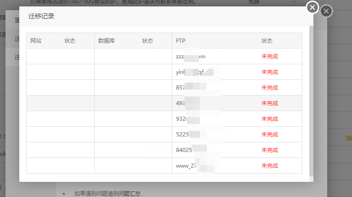Image resolution: width=352 pixels, height=197 pixels.
Task: Click the folder icon in the background page
Action: pyautogui.click(x=349, y=138)
